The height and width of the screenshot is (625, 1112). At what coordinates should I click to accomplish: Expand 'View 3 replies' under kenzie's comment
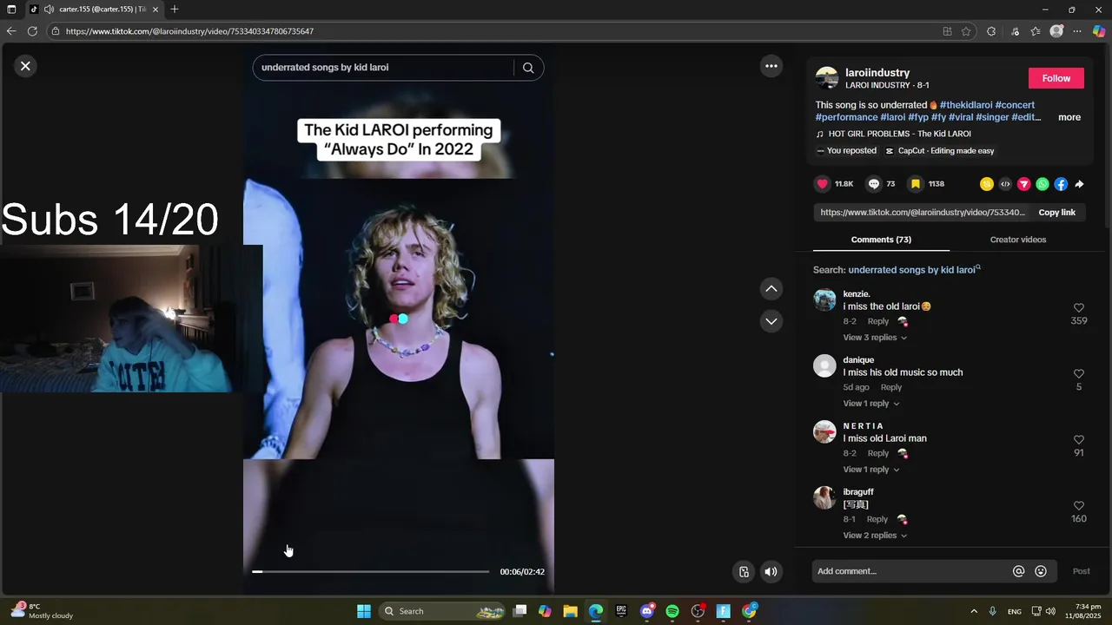875,338
